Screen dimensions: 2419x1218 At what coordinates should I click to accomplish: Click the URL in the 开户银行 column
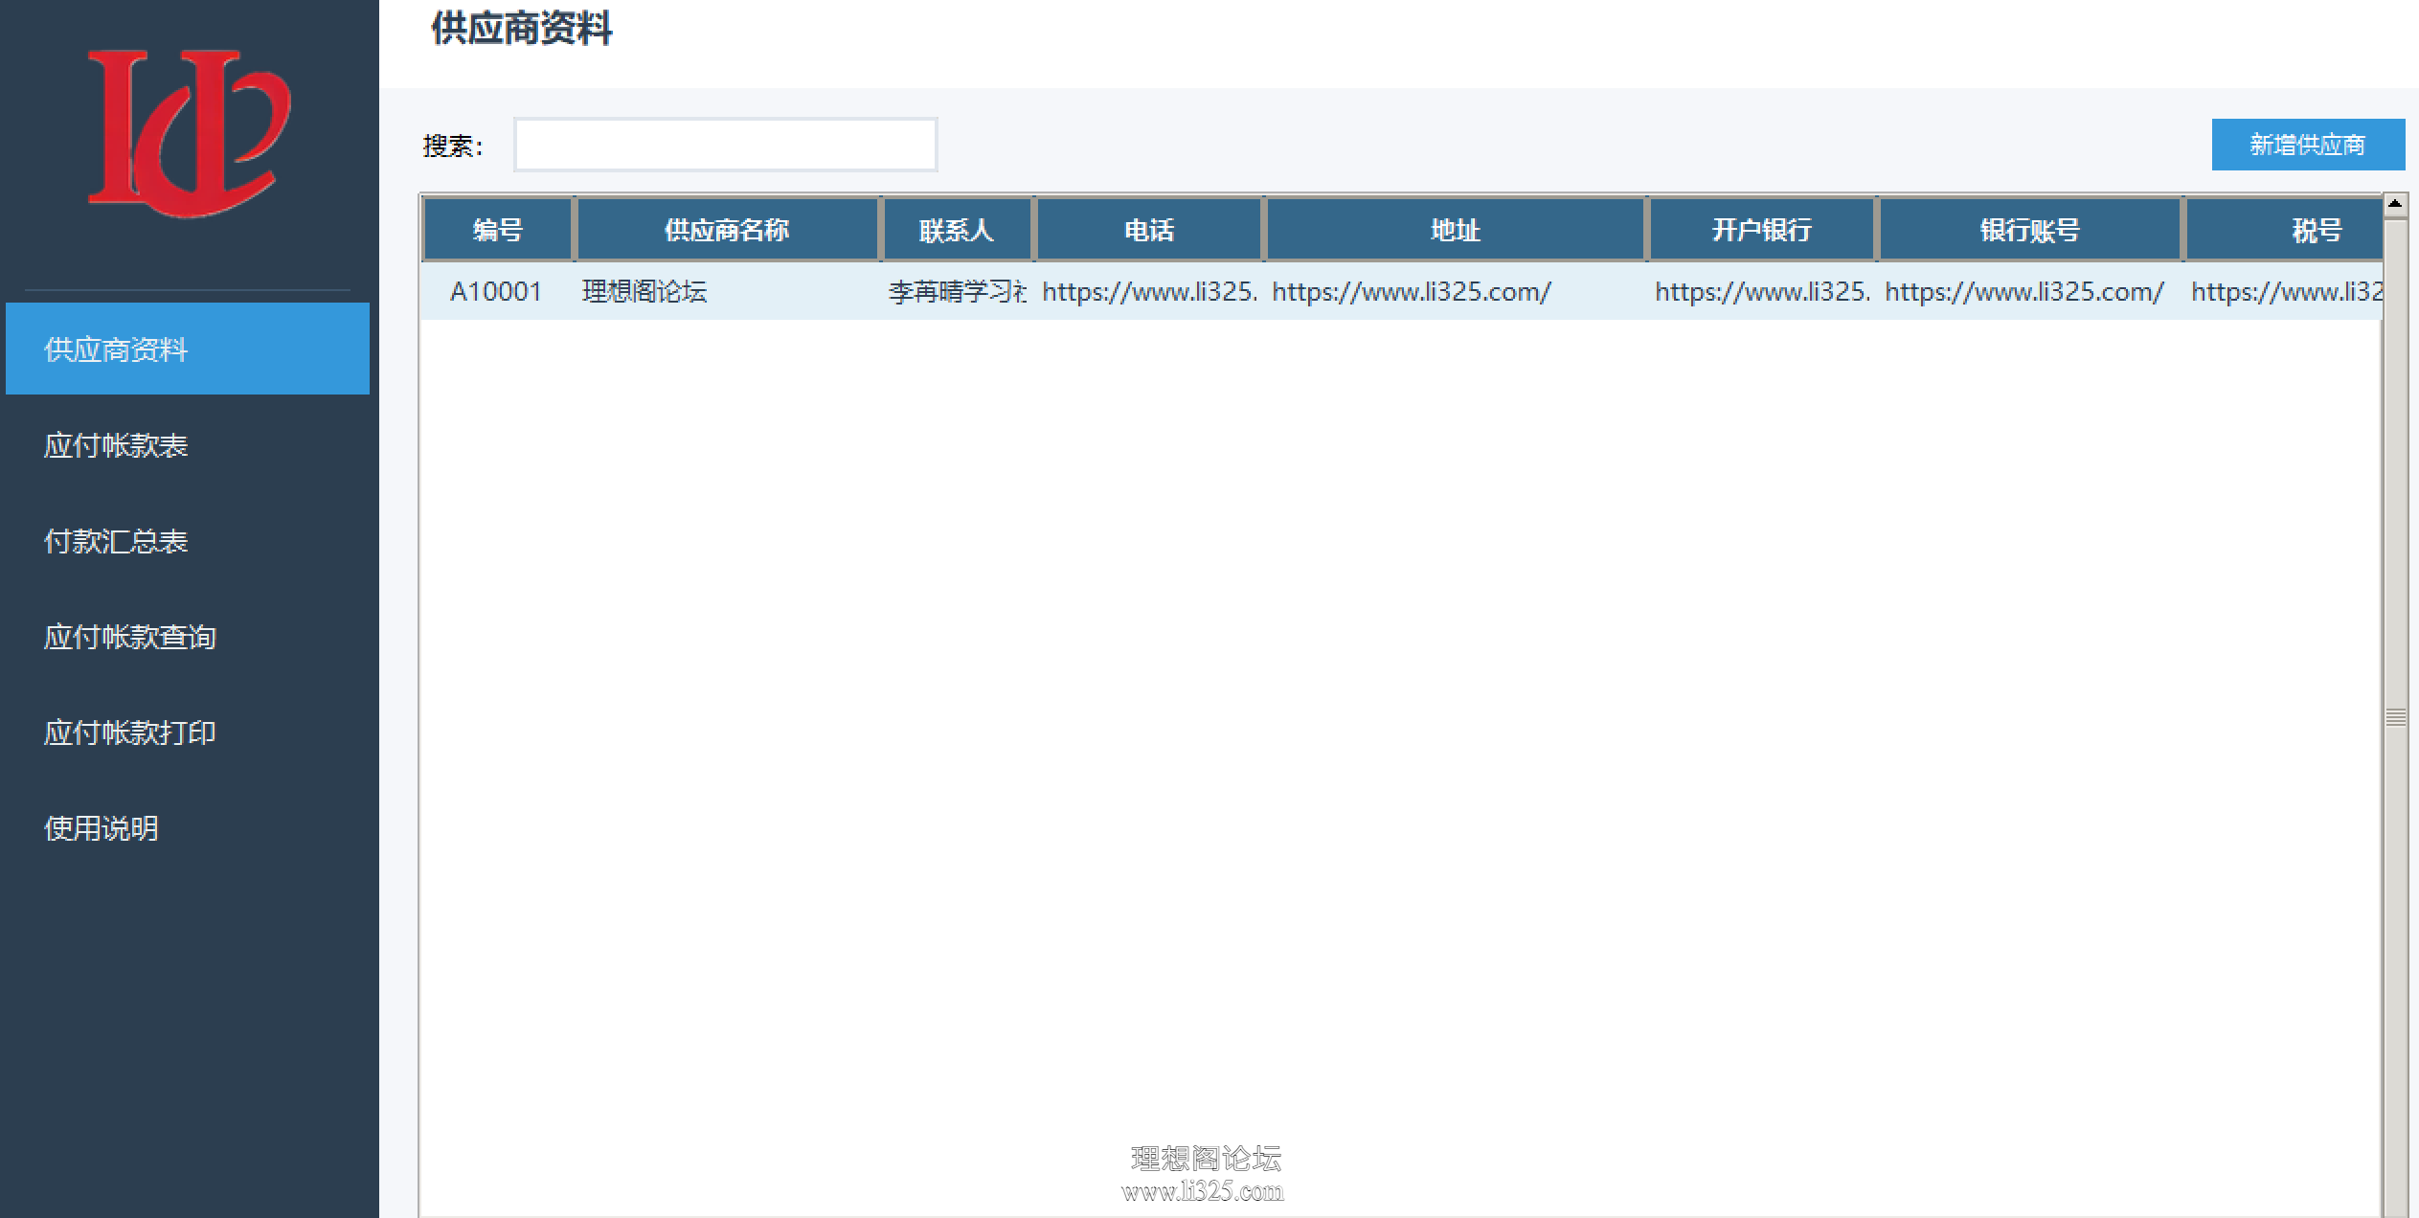(x=1762, y=291)
